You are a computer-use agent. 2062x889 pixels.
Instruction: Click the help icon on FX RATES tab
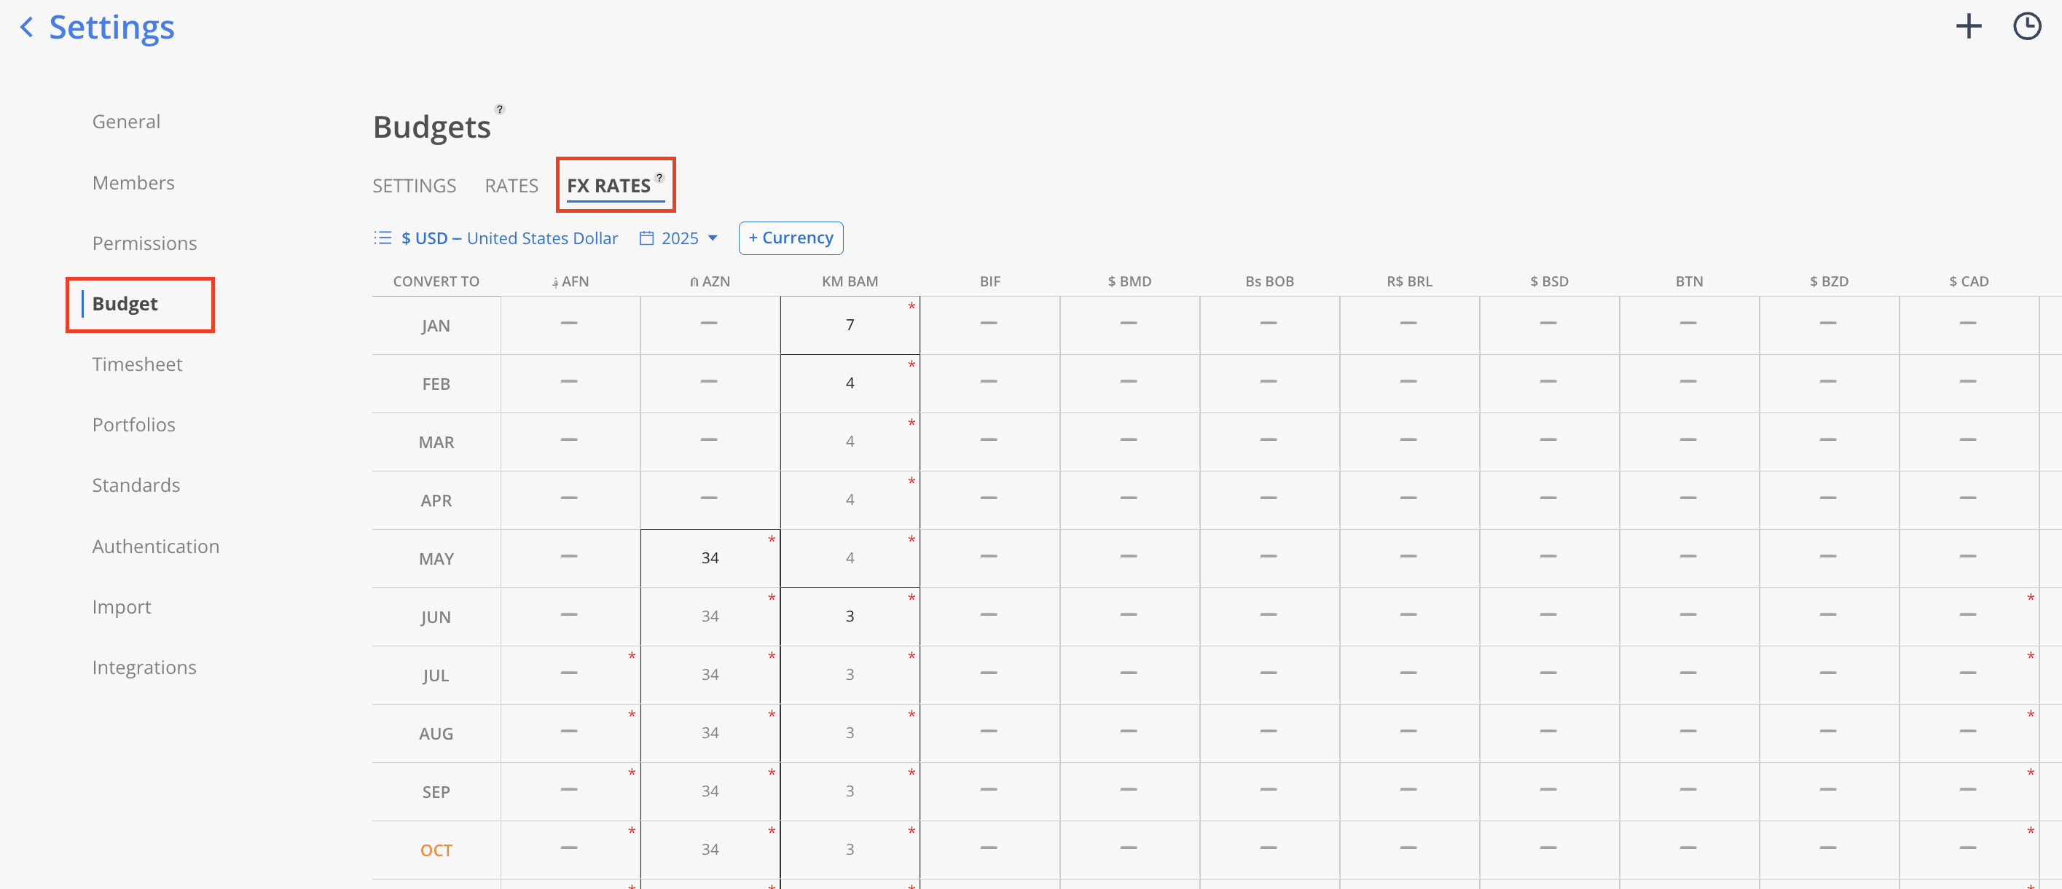[x=659, y=178]
